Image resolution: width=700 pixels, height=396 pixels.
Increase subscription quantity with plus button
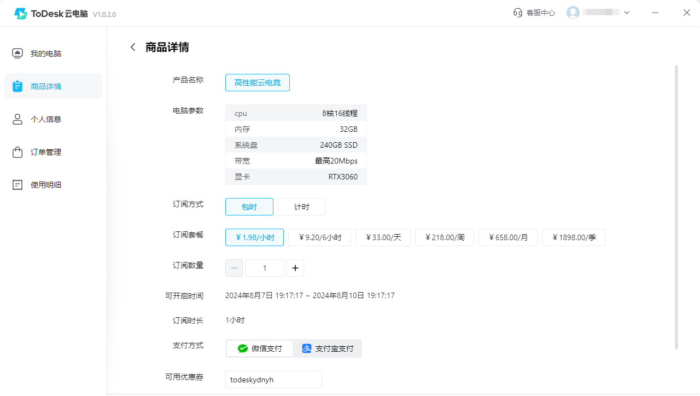click(x=295, y=268)
